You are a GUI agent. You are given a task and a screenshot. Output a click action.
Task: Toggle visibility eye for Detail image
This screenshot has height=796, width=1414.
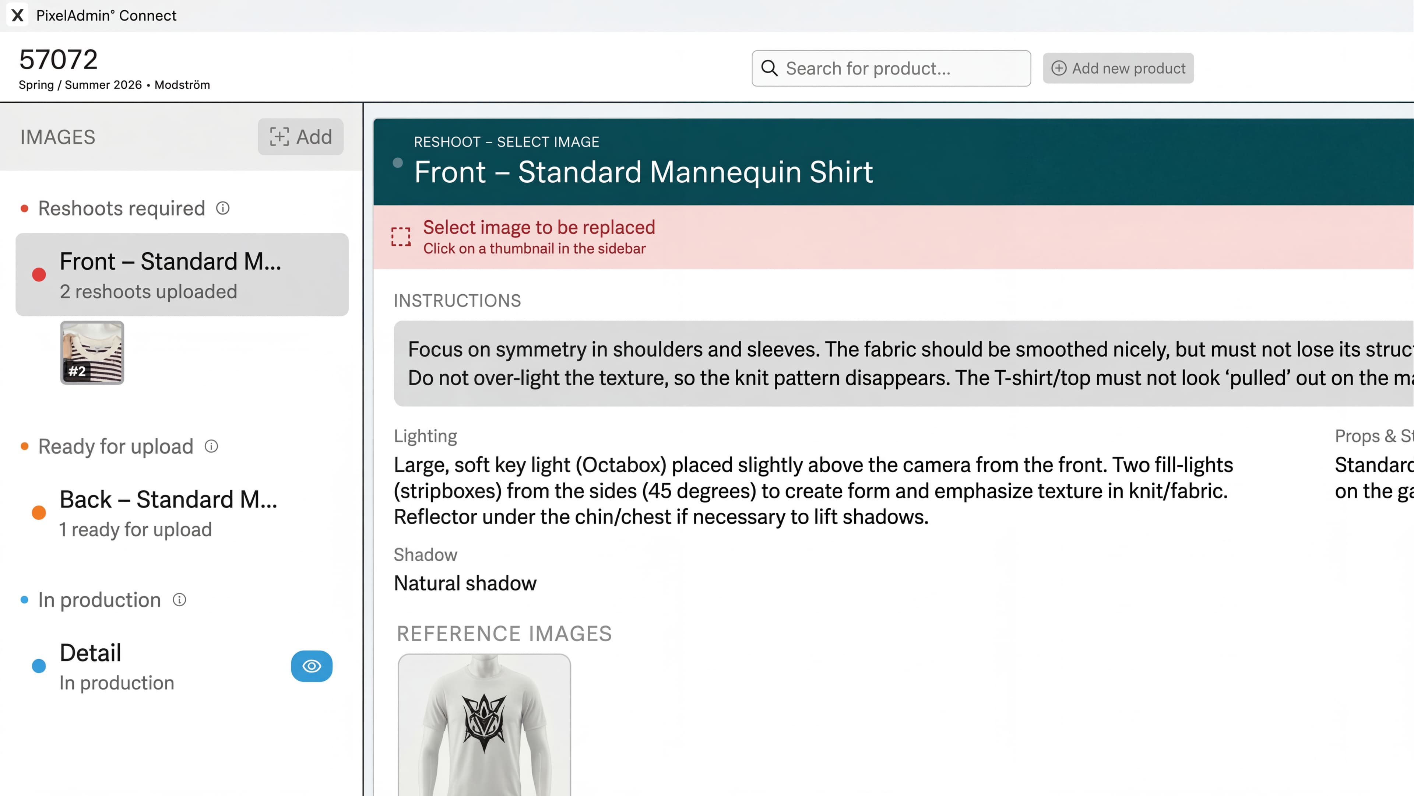pos(311,666)
